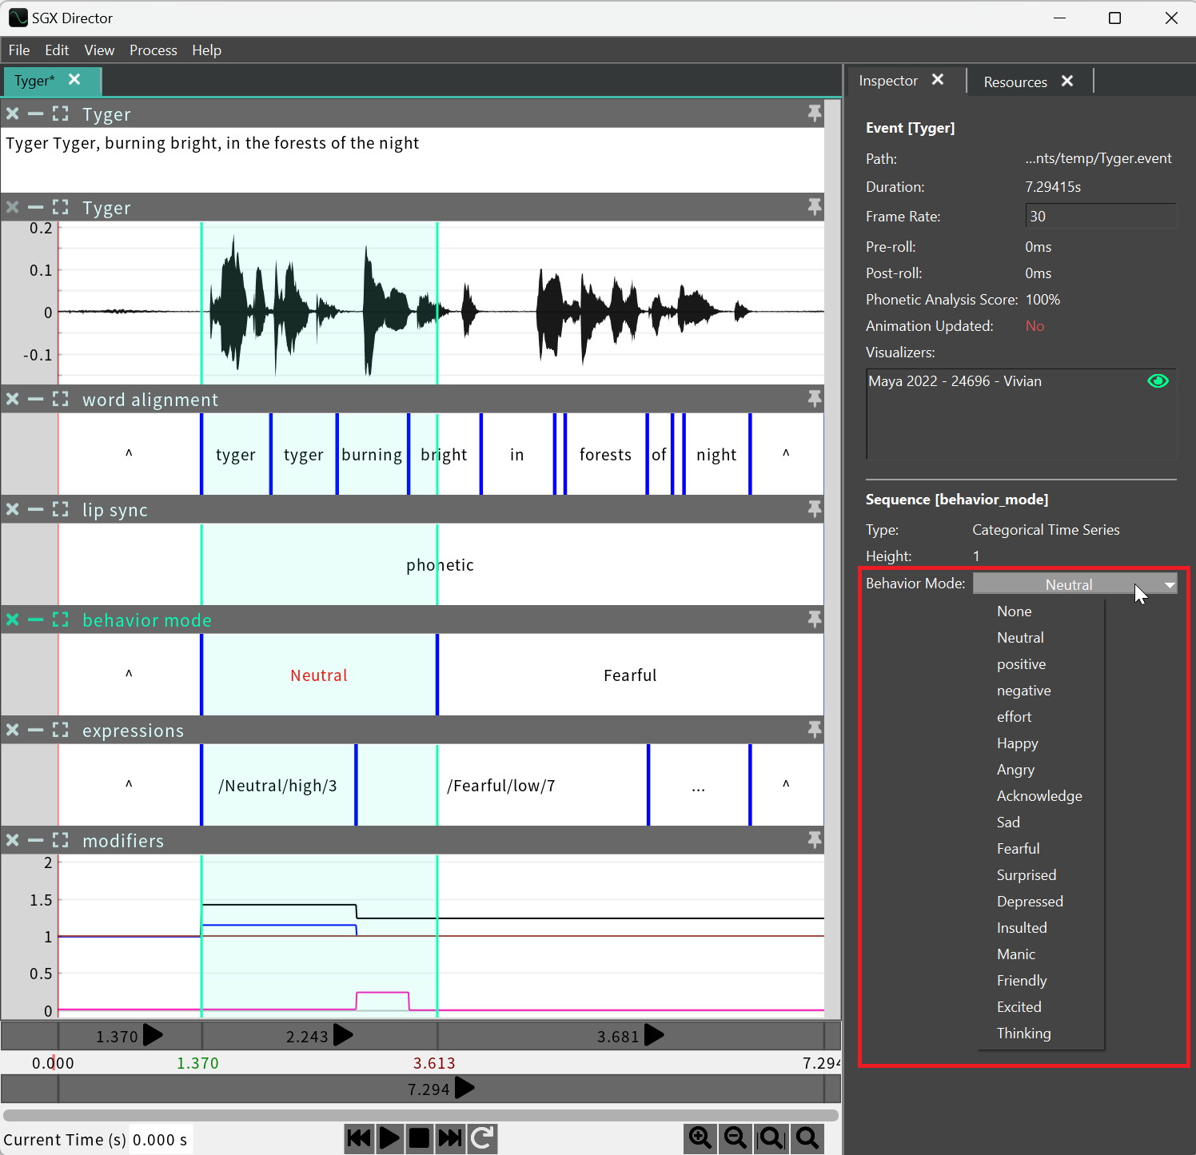Open the Process menu
Viewport: 1196px width, 1155px height.
153,50
